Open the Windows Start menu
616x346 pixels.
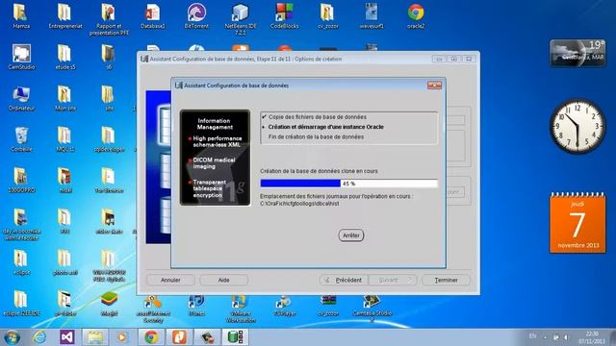(x=12, y=337)
